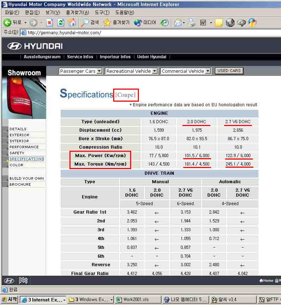Click the Hyundai logo in page header
This screenshot has width=281, height=305.
pyautogui.click(x=35, y=46)
